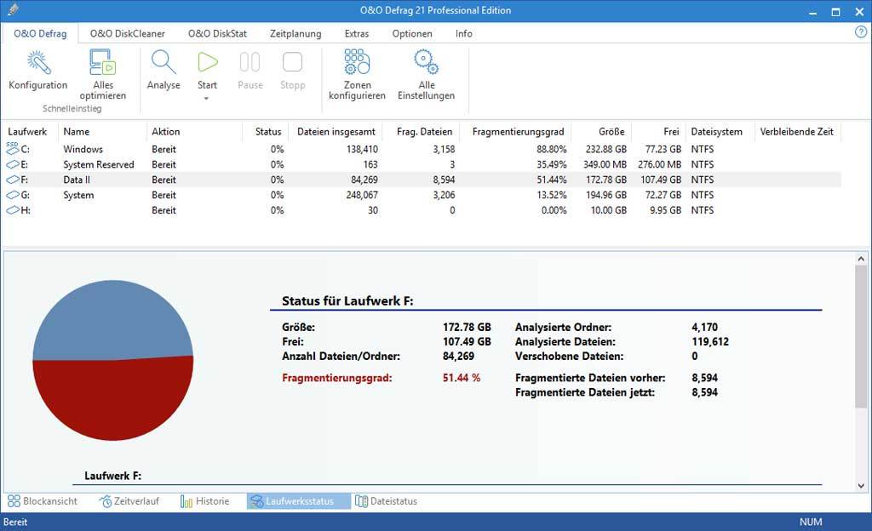Run Analyse with the magnifier icon

(163, 62)
